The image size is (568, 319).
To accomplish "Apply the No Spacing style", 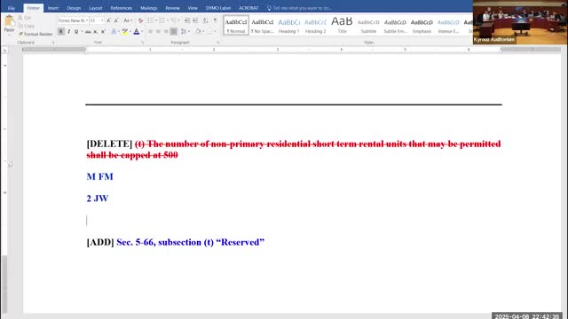I will 263,26.
